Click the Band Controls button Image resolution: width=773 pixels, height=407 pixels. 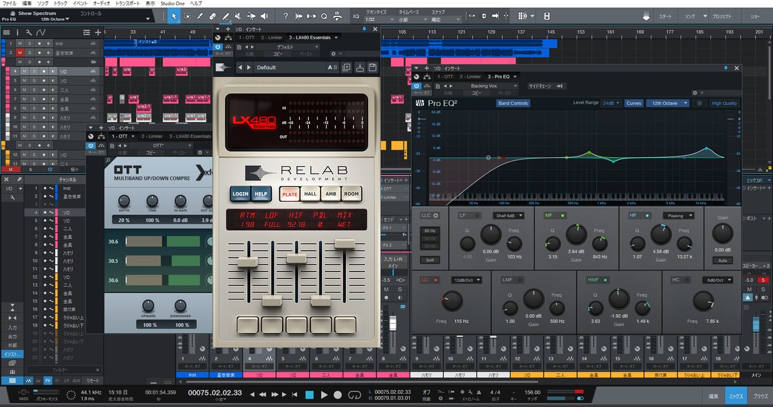pyautogui.click(x=513, y=103)
